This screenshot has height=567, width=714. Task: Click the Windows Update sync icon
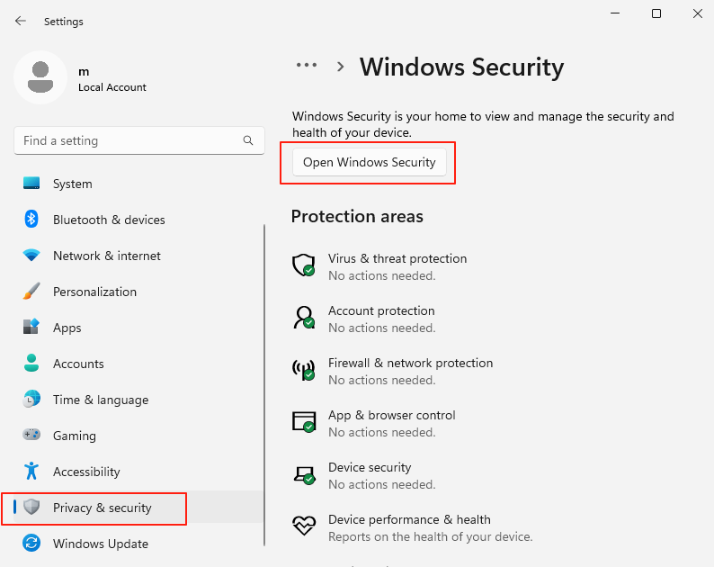coord(31,544)
